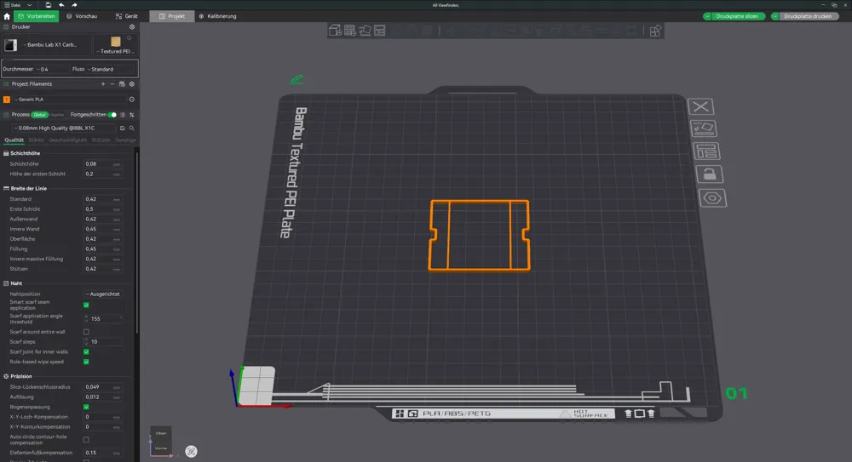Uncheck Smart scarf seam application
Viewport: 852px width, 462px height.
[x=86, y=305]
